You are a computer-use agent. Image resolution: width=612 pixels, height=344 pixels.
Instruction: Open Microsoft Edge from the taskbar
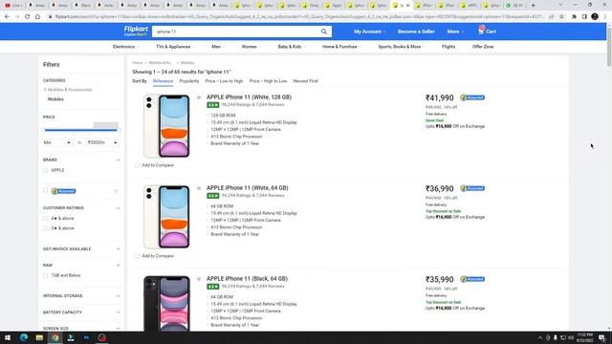pyautogui.click(x=23, y=337)
